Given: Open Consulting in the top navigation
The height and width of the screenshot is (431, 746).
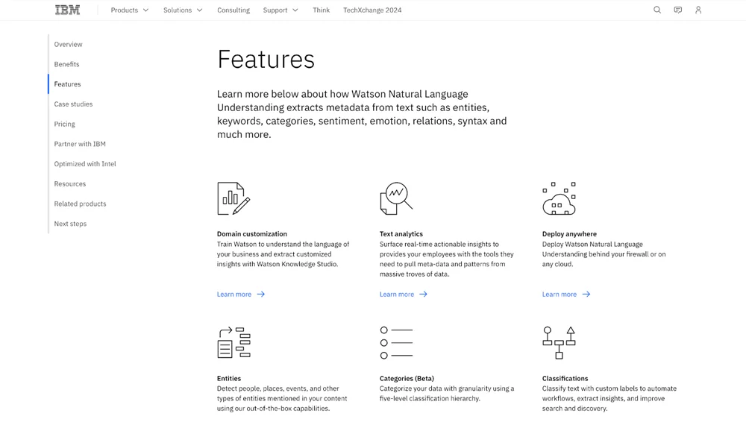Looking at the screenshot, I should [x=233, y=10].
